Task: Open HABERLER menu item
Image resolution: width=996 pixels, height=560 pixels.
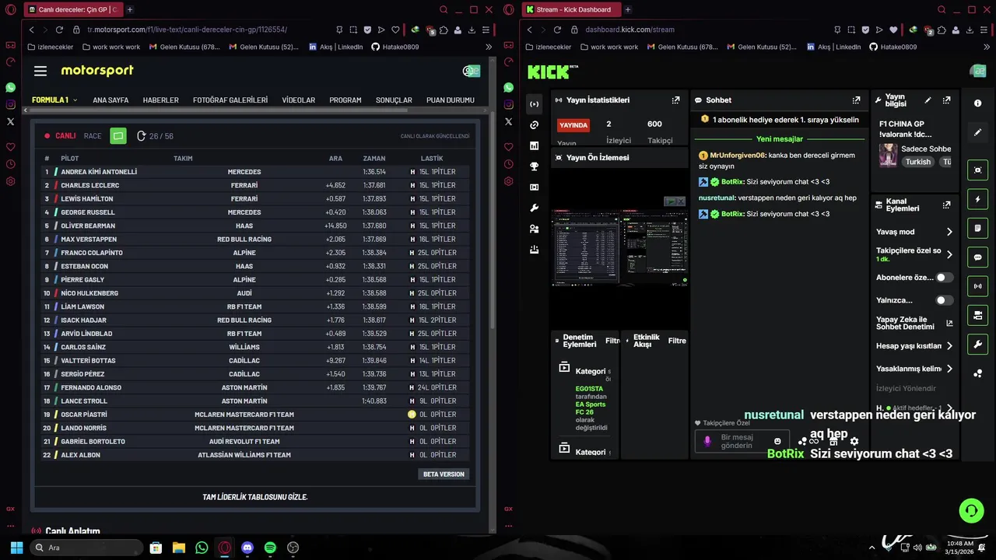Action: tap(161, 100)
